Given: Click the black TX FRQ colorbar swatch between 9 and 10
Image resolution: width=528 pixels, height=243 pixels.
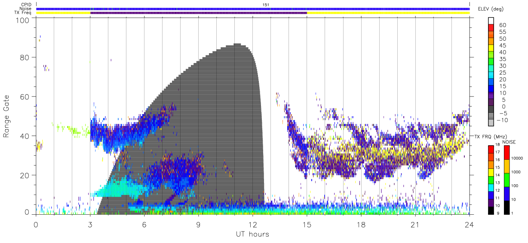Looking at the screenshot, I should pyautogui.click(x=491, y=210).
